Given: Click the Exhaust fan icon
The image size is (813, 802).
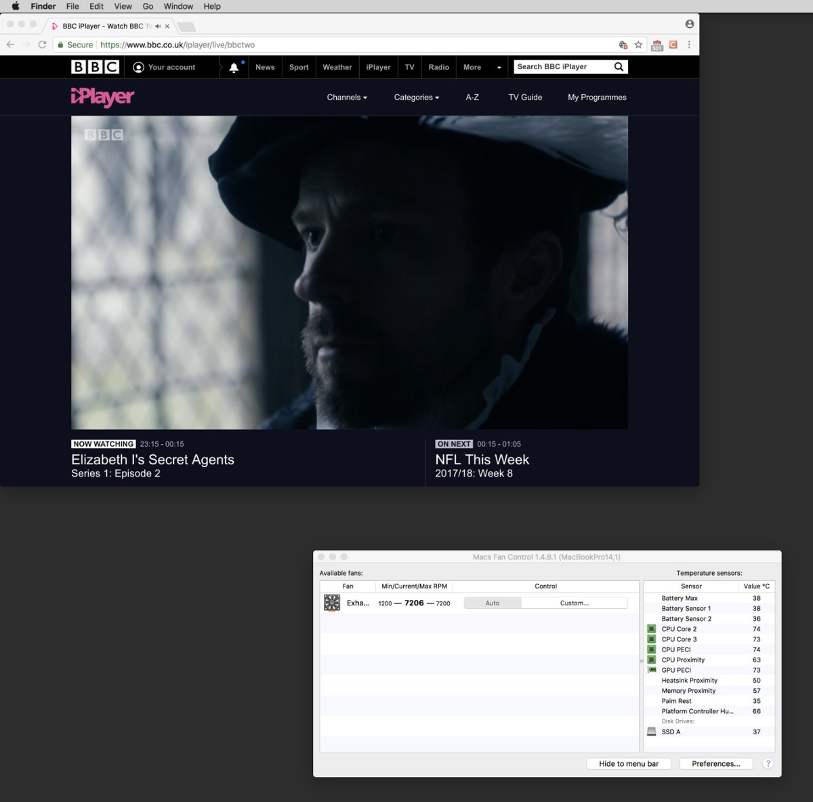Looking at the screenshot, I should [332, 603].
